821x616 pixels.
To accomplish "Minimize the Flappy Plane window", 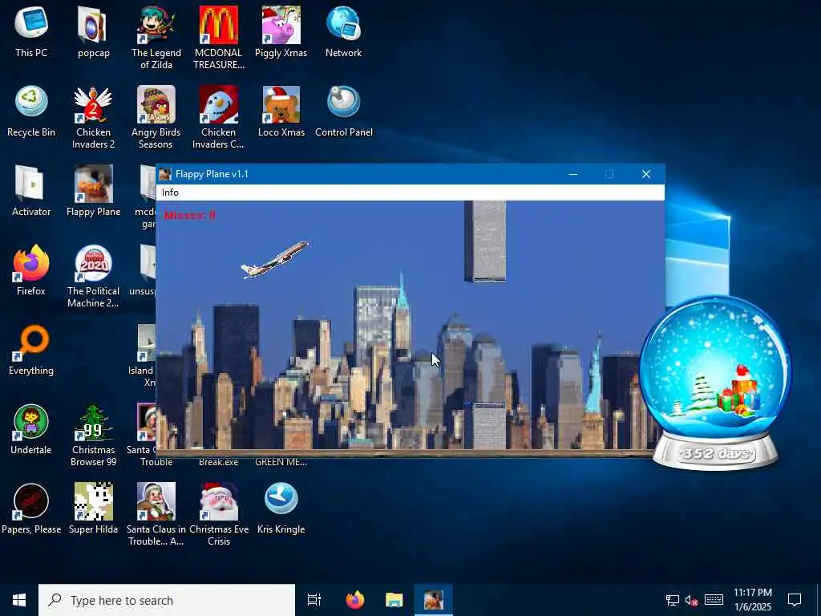I will (x=572, y=174).
